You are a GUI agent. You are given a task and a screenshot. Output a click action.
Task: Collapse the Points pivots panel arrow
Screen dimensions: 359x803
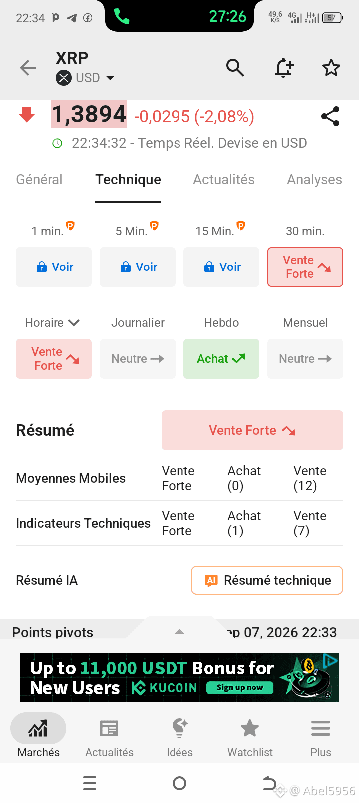[x=179, y=631]
